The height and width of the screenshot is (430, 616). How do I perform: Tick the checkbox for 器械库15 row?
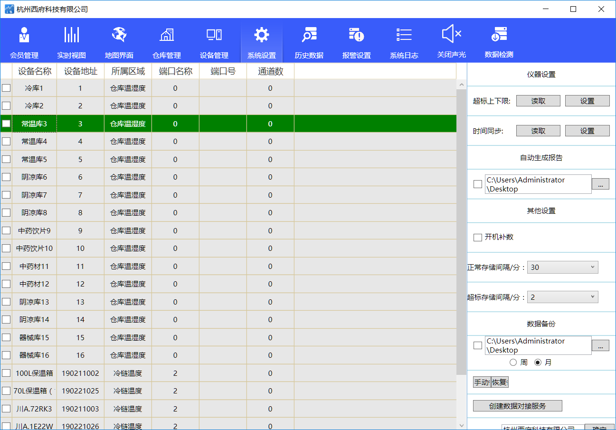coord(6,337)
